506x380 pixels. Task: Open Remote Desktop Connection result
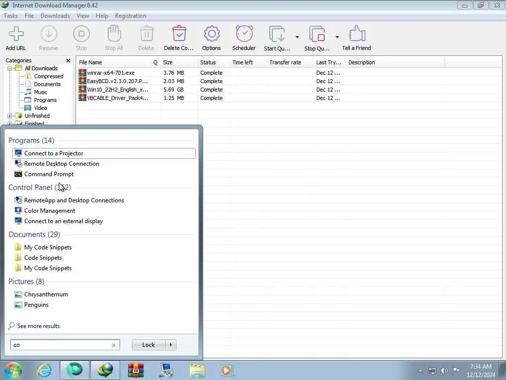104,163
